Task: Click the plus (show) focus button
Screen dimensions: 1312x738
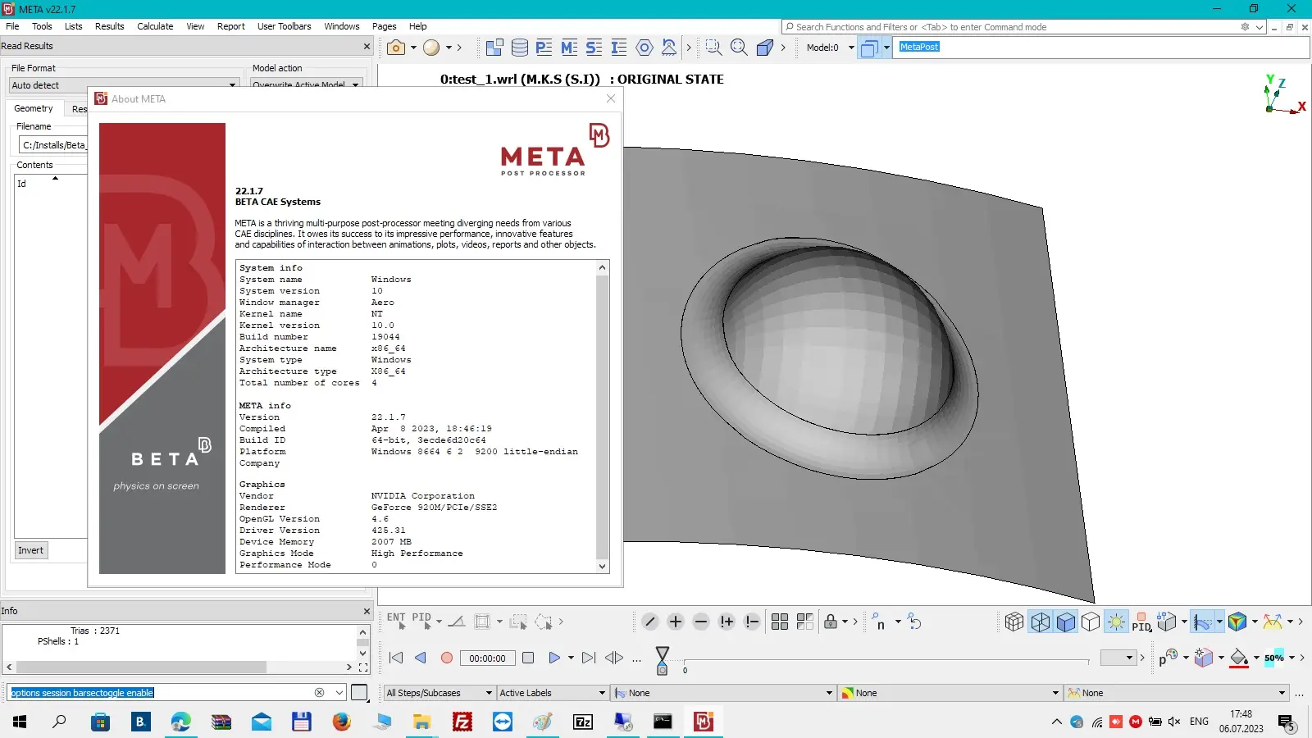Action: 676,622
